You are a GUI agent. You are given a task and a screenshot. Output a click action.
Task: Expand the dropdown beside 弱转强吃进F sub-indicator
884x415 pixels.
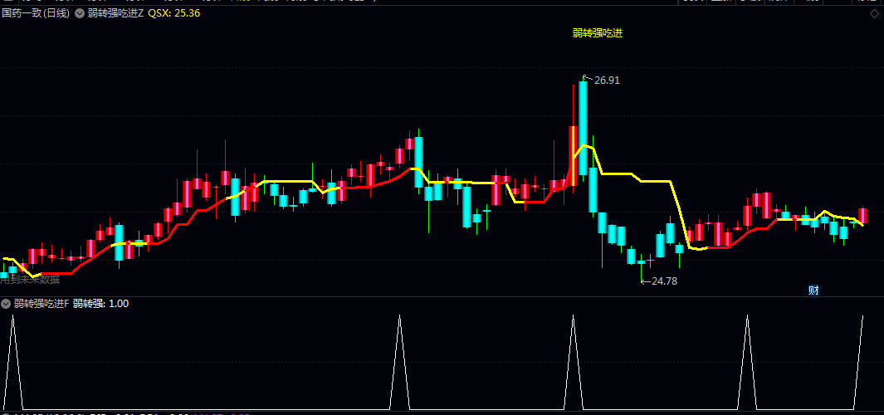tap(6, 304)
